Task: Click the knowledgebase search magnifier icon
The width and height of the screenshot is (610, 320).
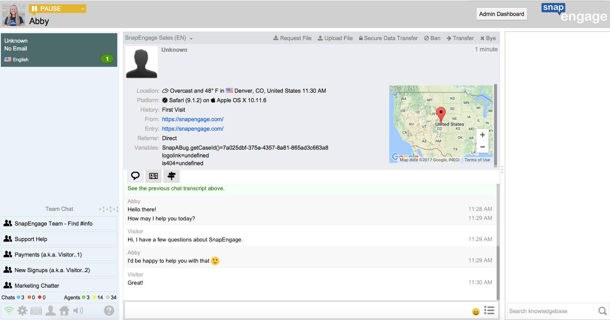Action: click(602, 311)
